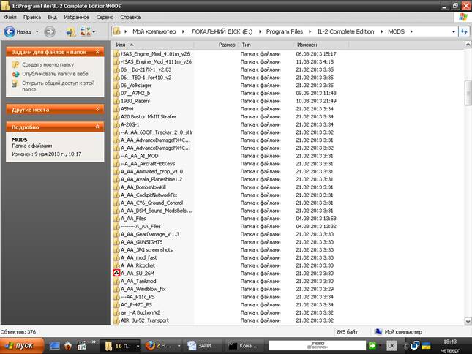The width and height of the screenshot is (472, 354).
Task: Expand arrow after MODS in breadcrumb
Action: (x=411, y=31)
